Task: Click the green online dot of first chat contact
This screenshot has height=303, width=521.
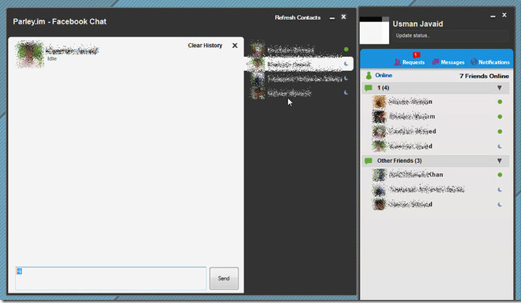Action: click(346, 49)
